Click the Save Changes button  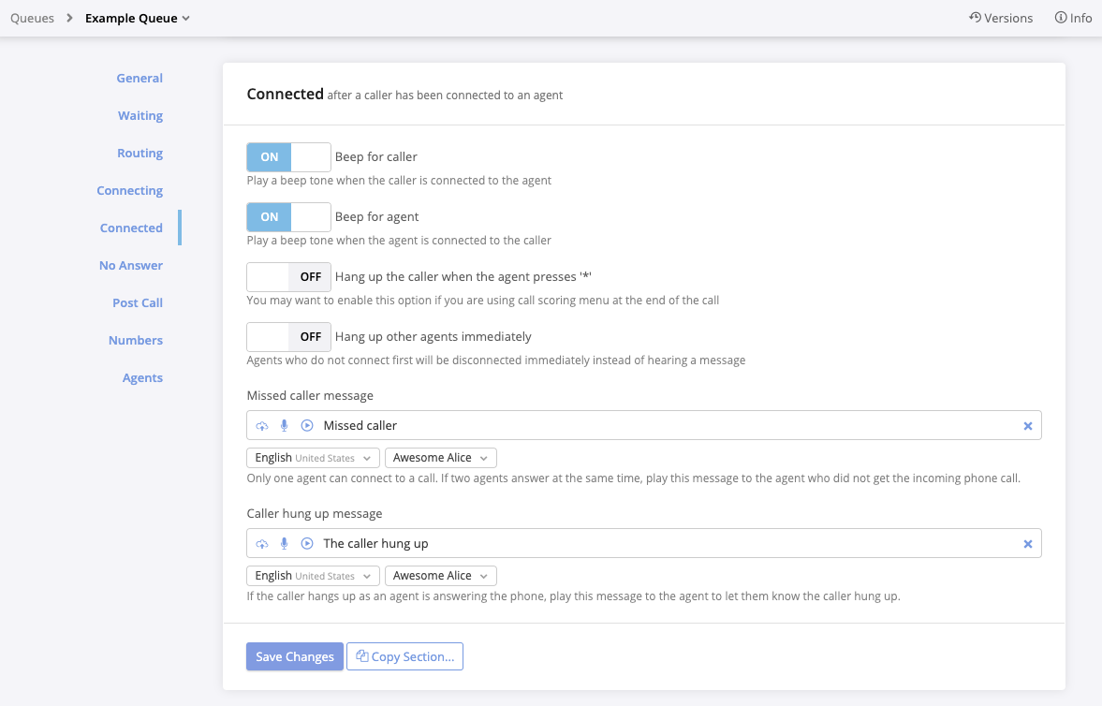point(294,657)
